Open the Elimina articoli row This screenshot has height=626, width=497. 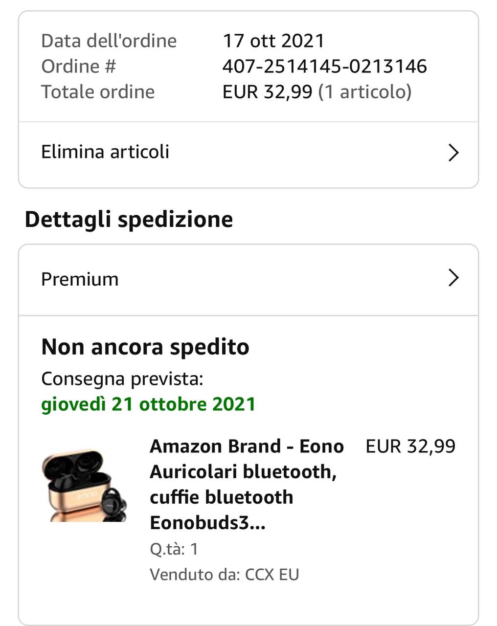click(x=105, y=152)
